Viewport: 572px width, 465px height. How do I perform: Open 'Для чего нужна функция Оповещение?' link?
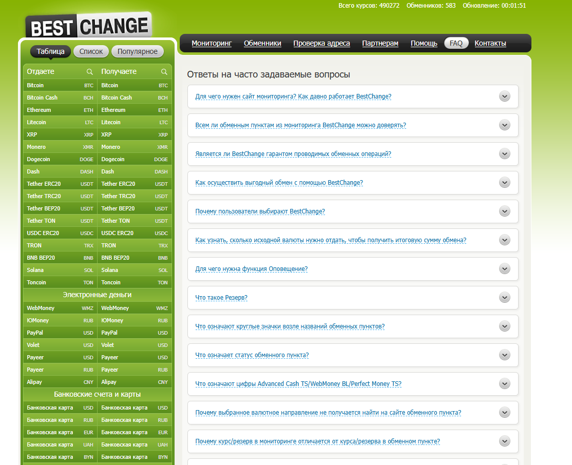coord(252,269)
